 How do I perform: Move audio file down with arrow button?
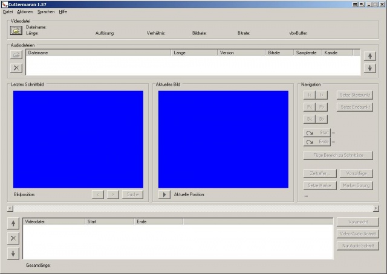point(370,68)
